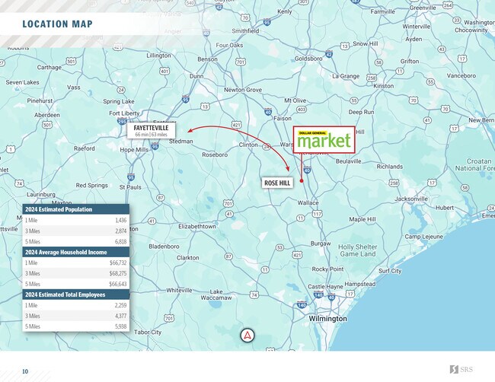Click the page number 10
The width and height of the screenshot is (495, 382).
pyautogui.click(x=25, y=371)
